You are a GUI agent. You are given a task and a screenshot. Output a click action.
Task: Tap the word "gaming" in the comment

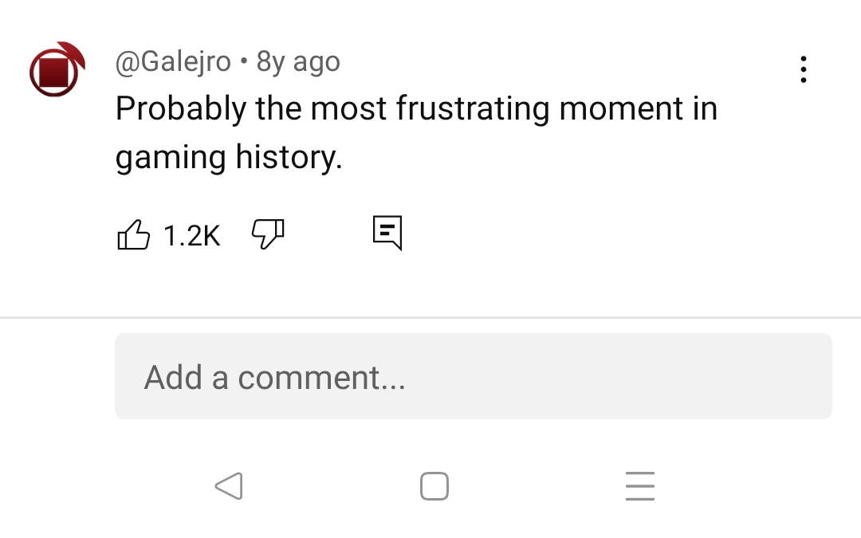(171, 158)
